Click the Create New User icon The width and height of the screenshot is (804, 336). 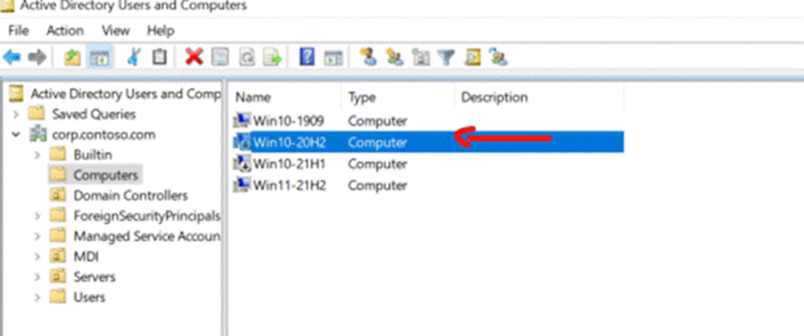(x=367, y=57)
